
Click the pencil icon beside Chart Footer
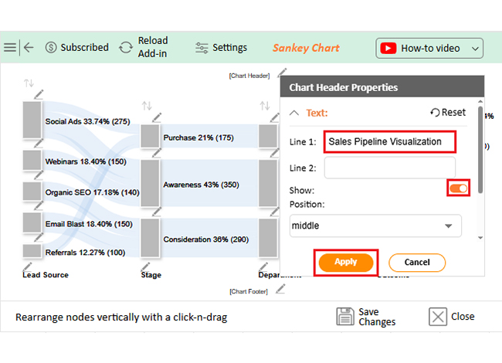(x=281, y=290)
